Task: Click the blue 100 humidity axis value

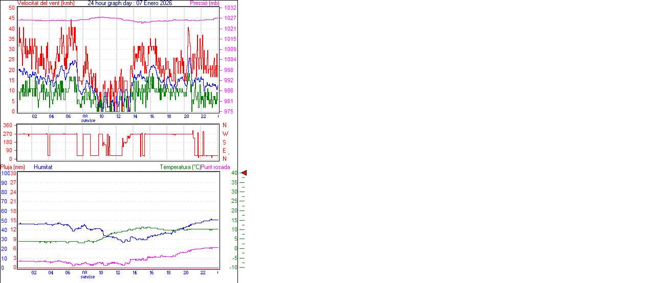Action: 5,173
